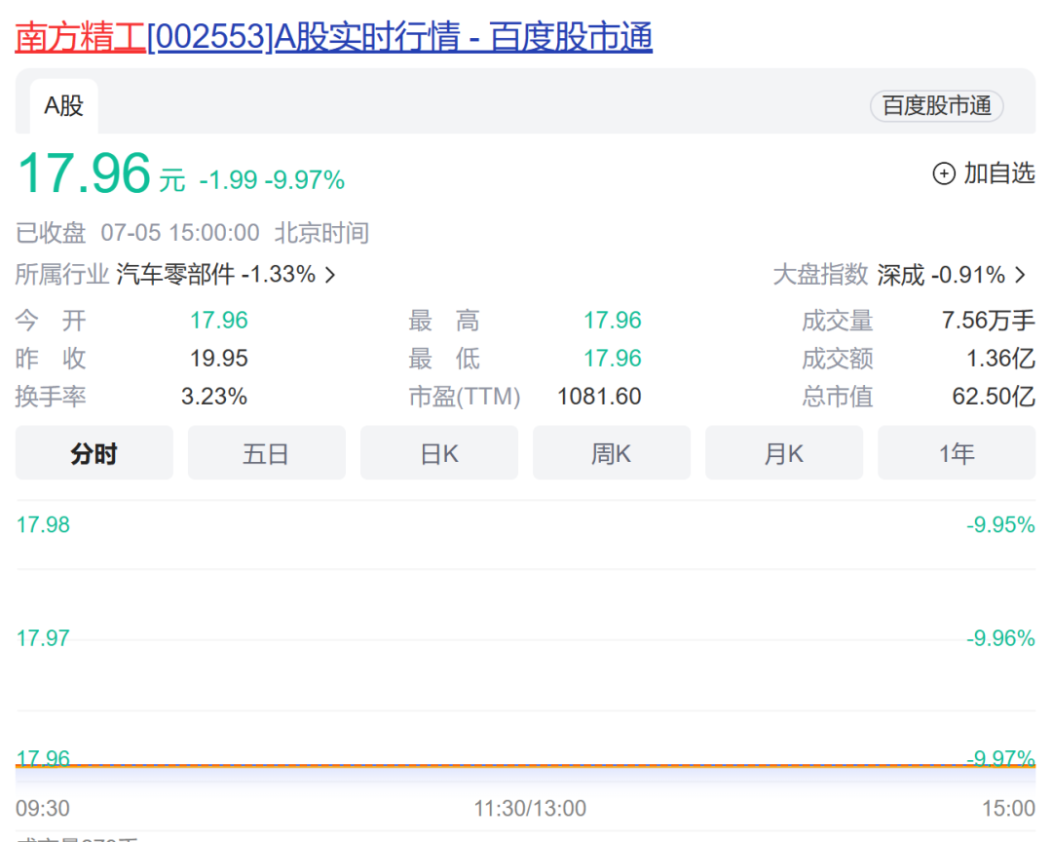Expand the industry chevron after -1.33%
1052x842 pixels.
click(x=330, y=275)
